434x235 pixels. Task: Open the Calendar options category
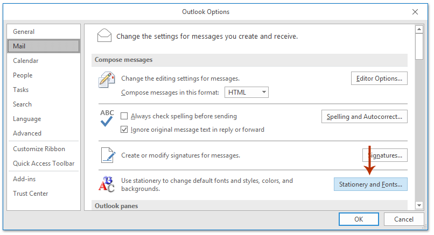coord(44,61)
